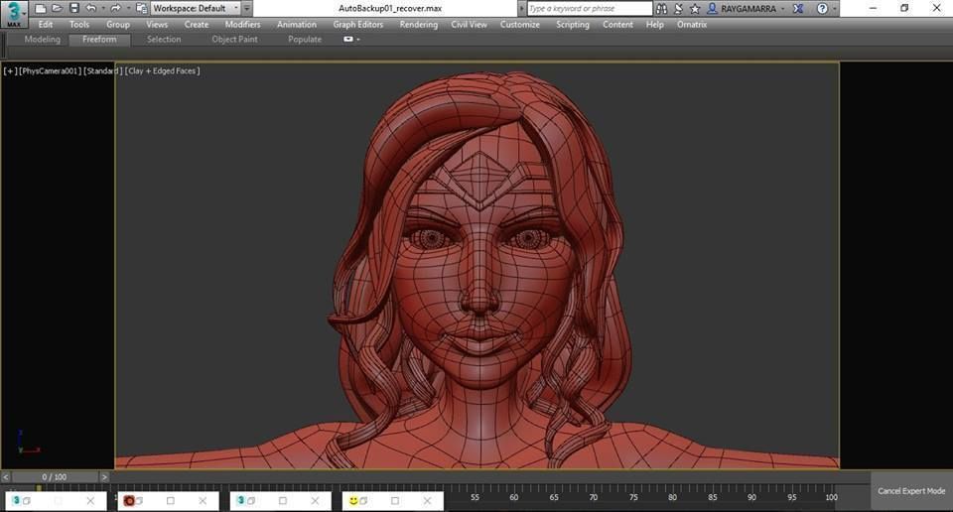The width and height of the screenshot is (953, 512).
Task: Open the Create menu
Action: coord(197,24)
